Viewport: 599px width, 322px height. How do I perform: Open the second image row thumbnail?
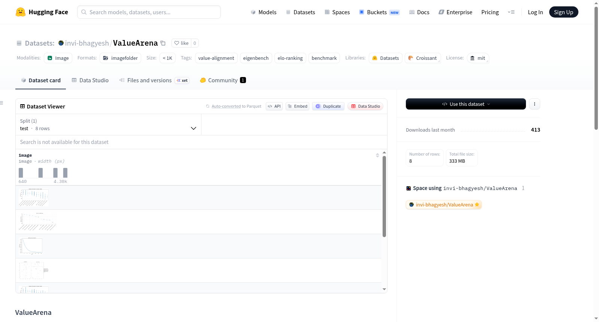pyautogui.click(x=37, y=222)
